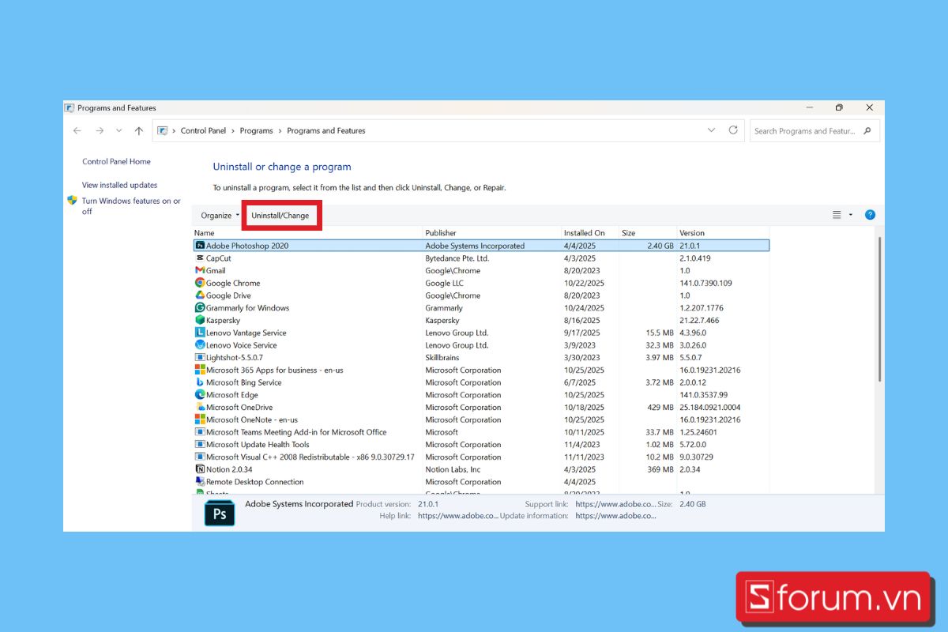
Task: Click the Refresh button beside address bar
Action: (x=733, y=130)
